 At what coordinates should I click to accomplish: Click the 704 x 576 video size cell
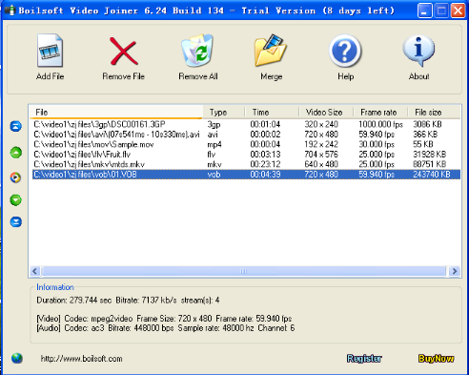[x=321, y=155]
